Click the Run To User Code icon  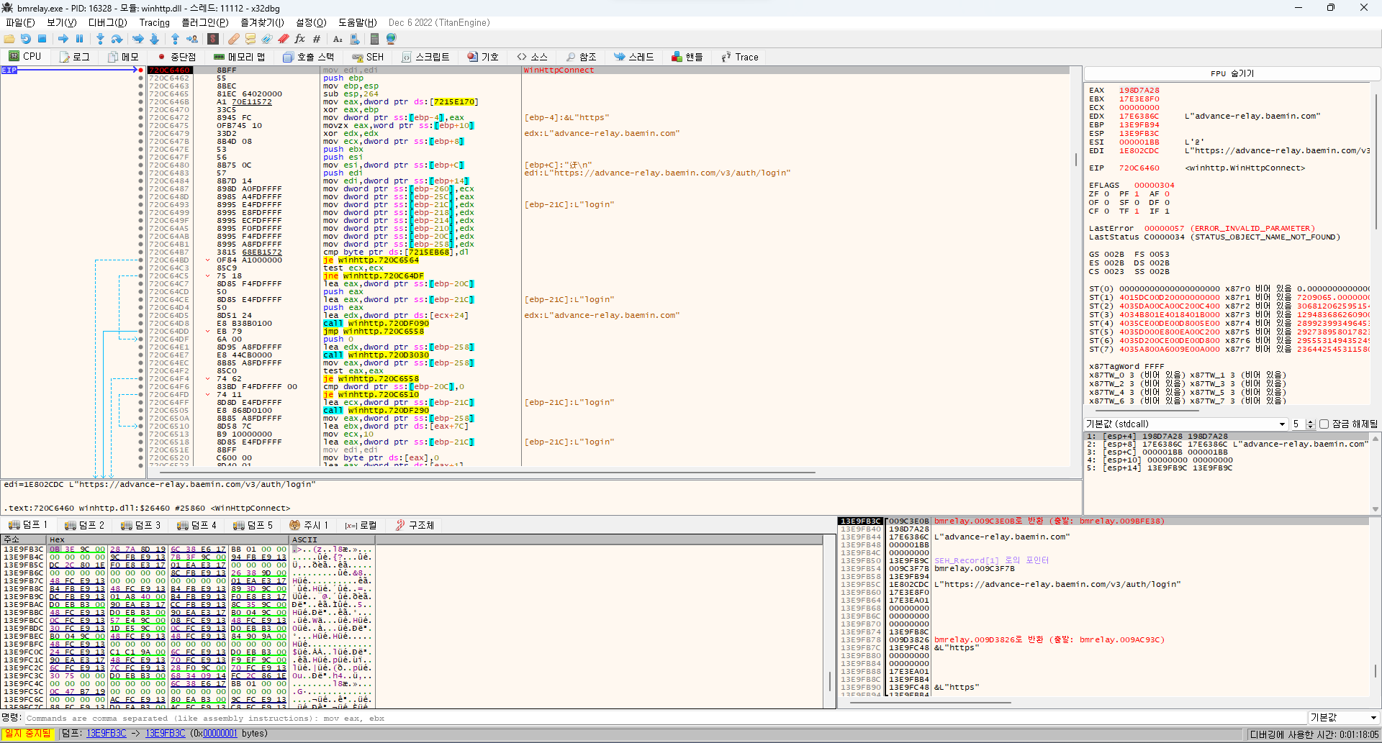[x=192, y=39]
